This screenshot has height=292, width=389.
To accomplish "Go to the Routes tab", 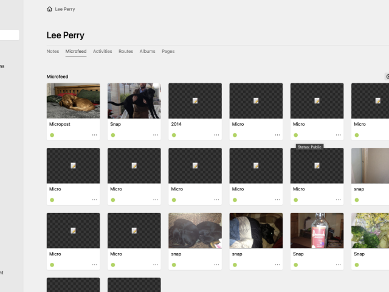I will [x=126, y=51].
